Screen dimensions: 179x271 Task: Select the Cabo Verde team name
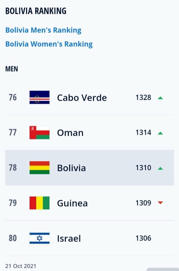click(82, 98)
